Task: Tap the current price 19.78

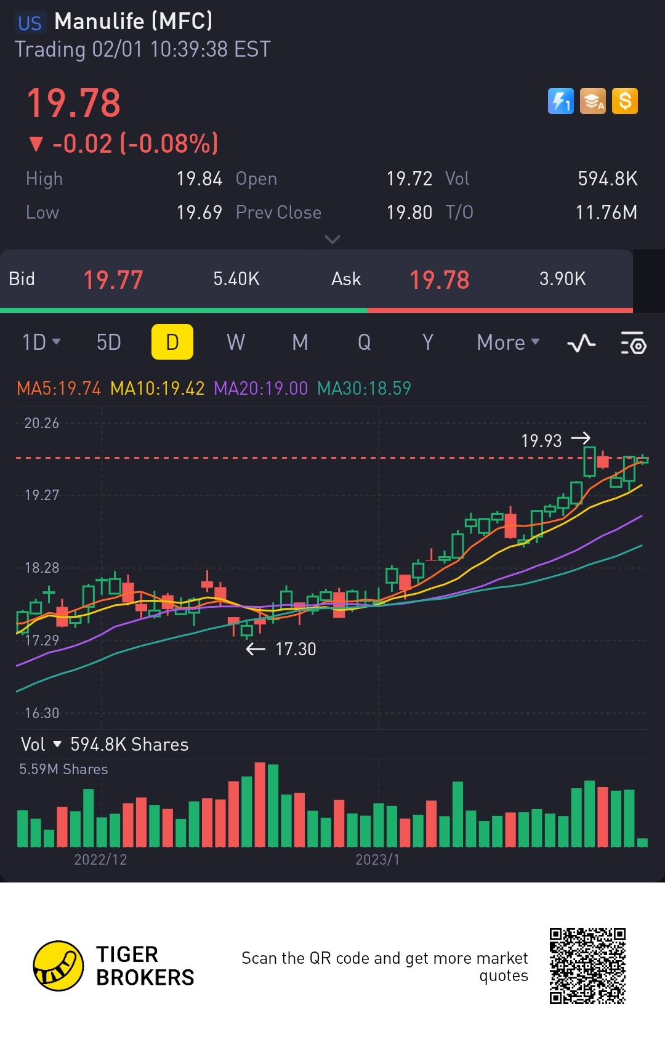Action: [74, 103]
